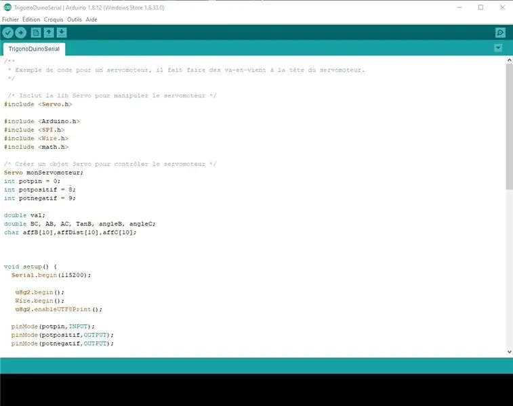Click the line 'Servo monServomoteur;'
The height and width of the screenshot is (406, 513).
pos(43,173)
